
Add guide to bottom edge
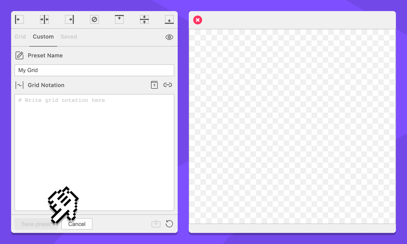169,20
